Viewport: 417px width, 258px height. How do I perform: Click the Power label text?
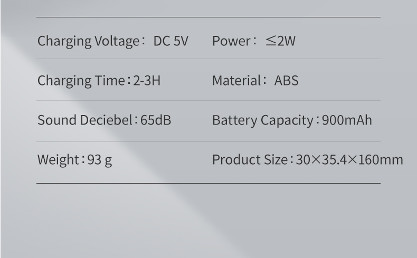click(232, 41)
